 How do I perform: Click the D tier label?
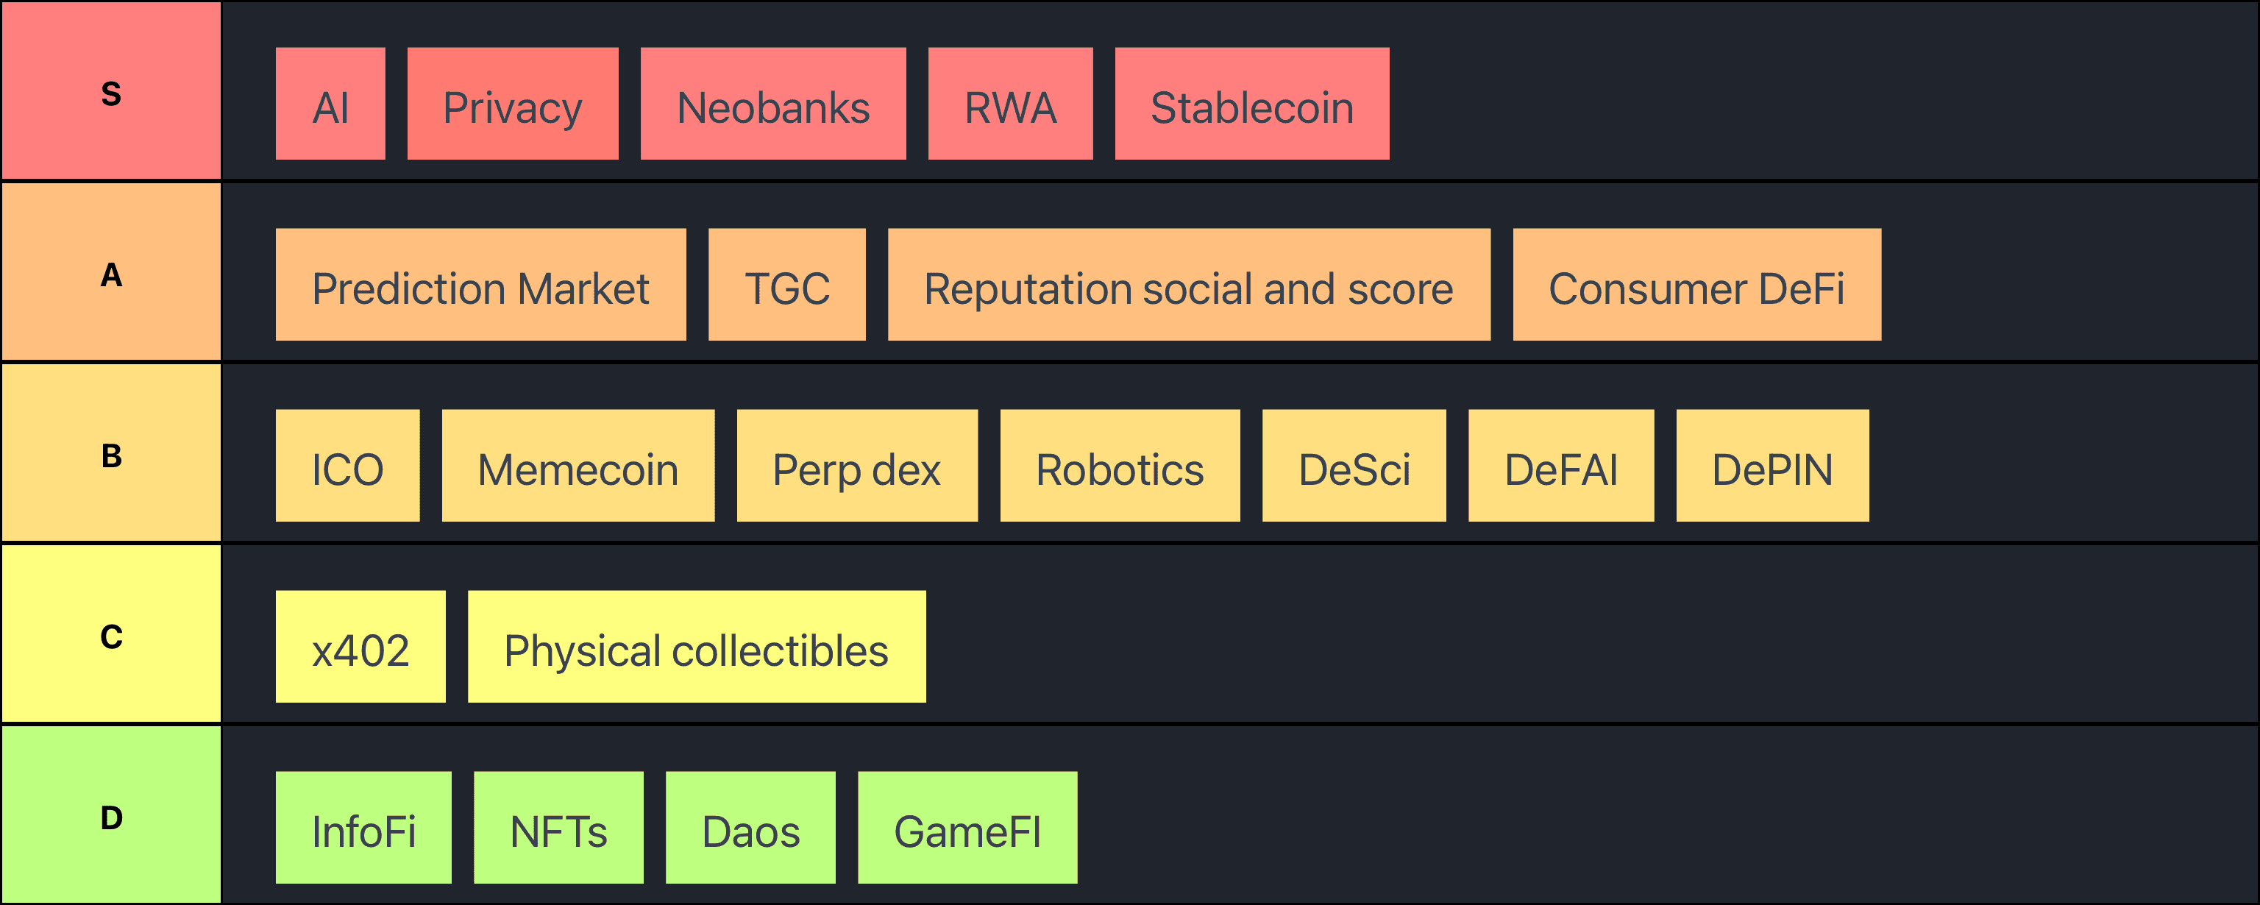tap(110, 817)
